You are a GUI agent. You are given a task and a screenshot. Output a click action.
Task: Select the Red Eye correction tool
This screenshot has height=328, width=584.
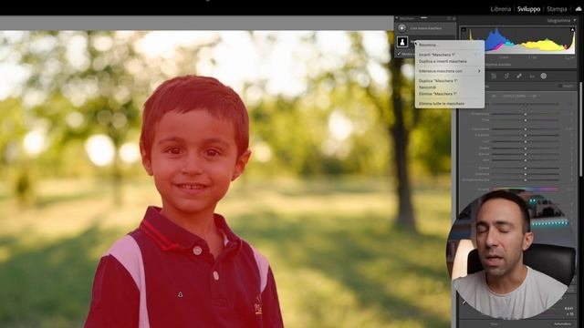[x=532, y=76]
